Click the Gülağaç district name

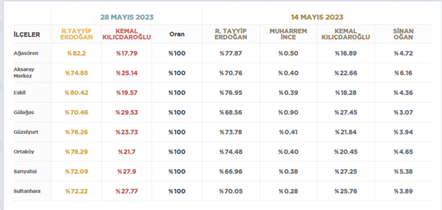pos(24,112)
